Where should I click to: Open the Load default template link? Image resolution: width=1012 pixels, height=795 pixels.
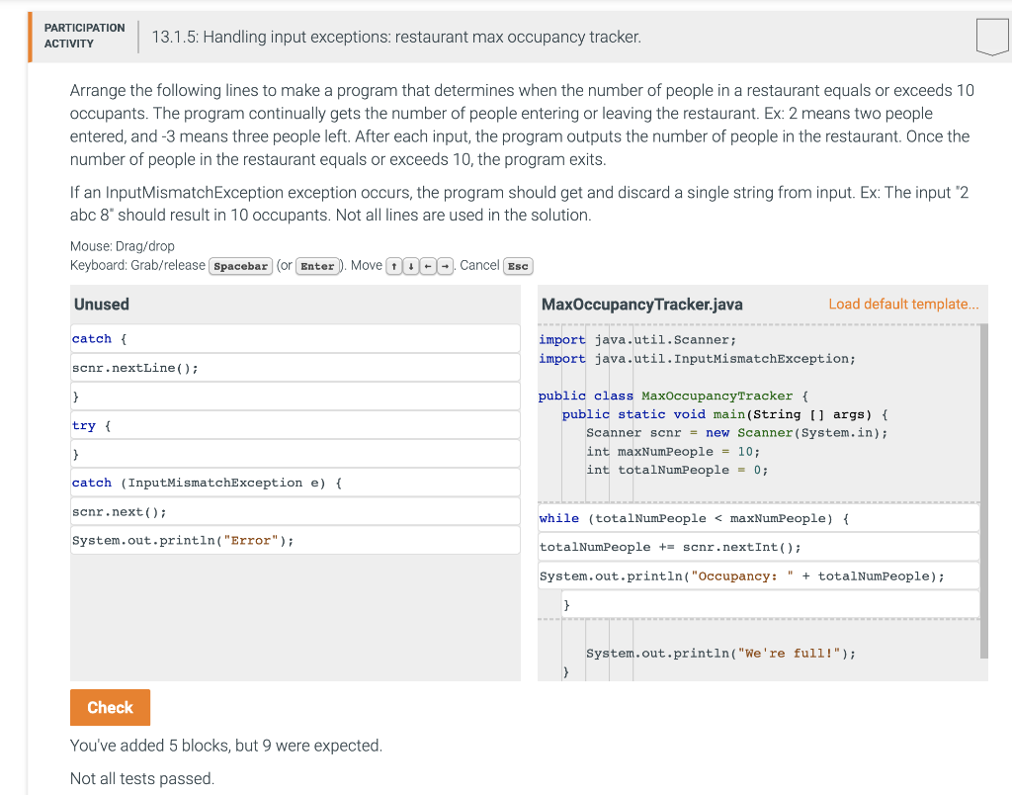pyautogui.click(x=904, y=305)
